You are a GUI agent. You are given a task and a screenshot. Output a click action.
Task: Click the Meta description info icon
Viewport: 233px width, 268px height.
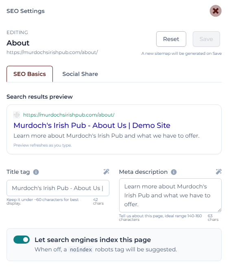click(x=174, y=172)
